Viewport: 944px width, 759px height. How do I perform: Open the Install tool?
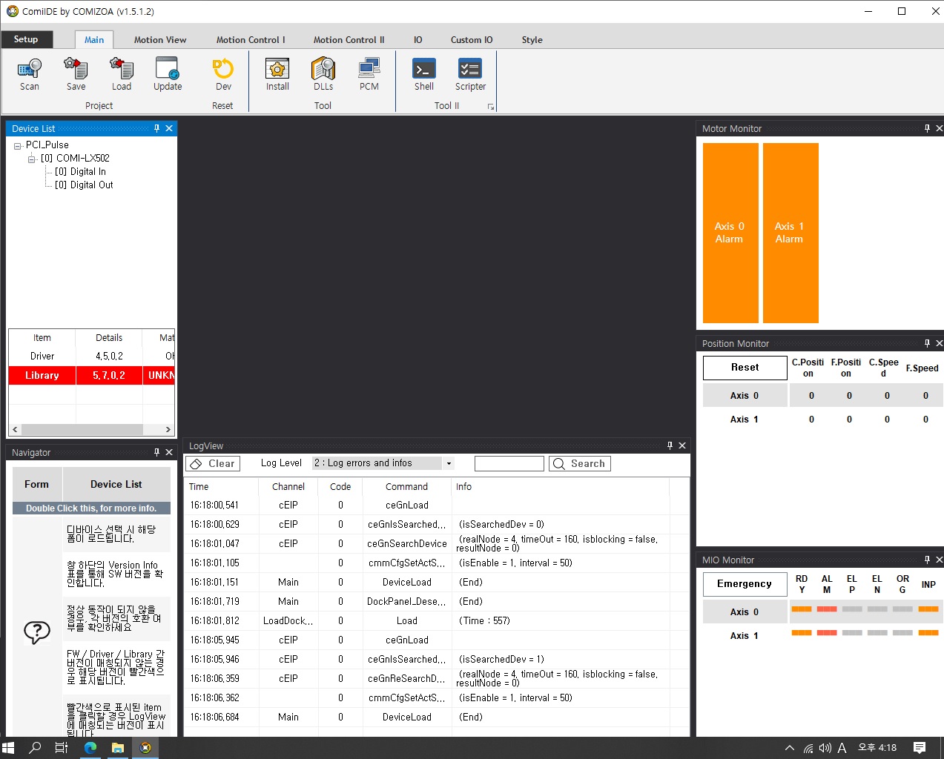tap(277, 69)
